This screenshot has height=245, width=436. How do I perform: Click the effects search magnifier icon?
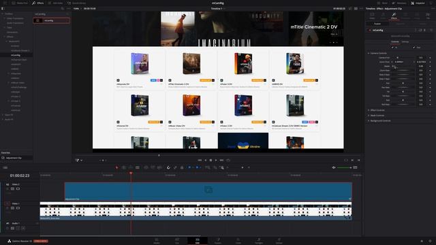[x=62, y=9]
